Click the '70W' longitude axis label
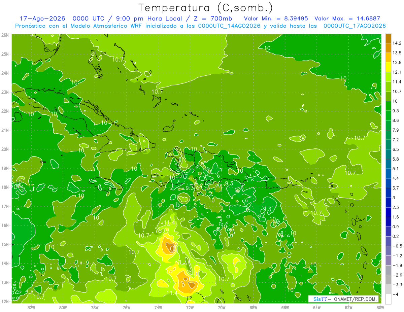 (222, 308)
